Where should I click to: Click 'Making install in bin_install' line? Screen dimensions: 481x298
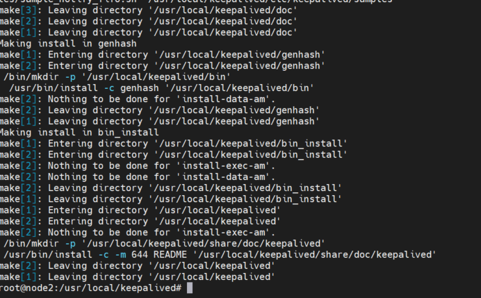pyautogui.click(x=79, y=133)
